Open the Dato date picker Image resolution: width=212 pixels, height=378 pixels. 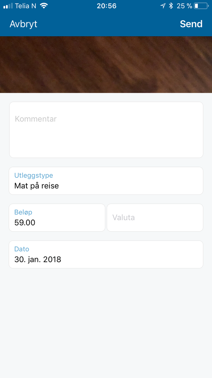point(106,254)
